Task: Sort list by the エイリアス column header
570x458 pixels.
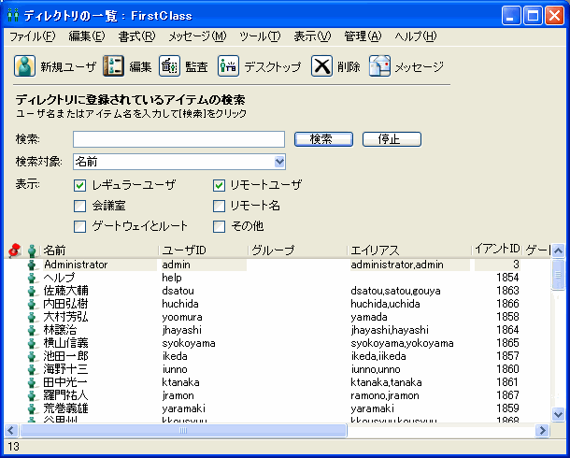Action: pyautogui.click(x=407, y=250)
